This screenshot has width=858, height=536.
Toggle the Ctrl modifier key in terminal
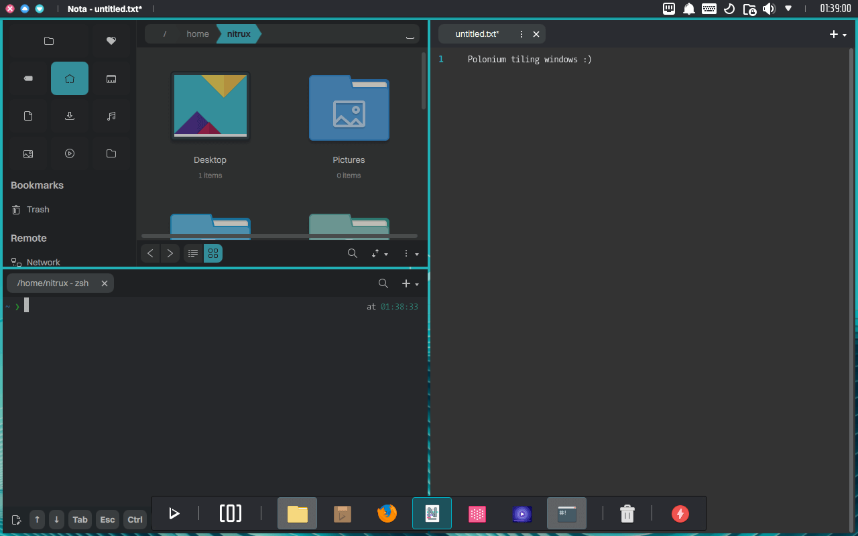tap(134, 519)
